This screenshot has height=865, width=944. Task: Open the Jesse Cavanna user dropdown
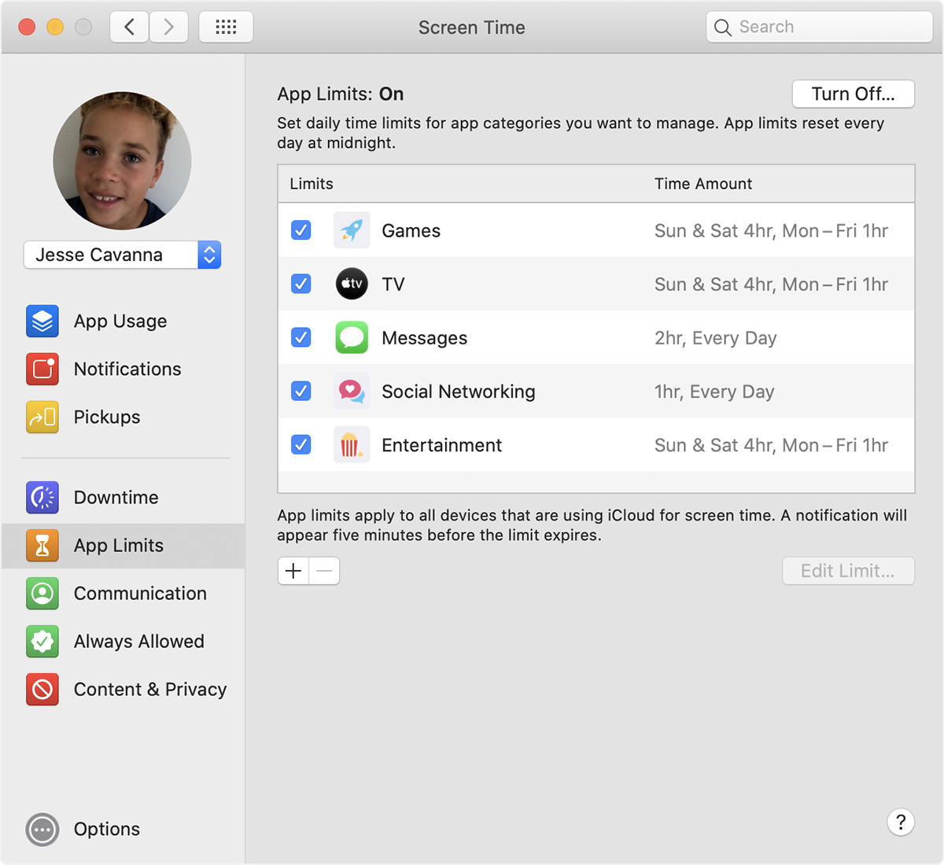pyautogui.click(x=208, y=255)
